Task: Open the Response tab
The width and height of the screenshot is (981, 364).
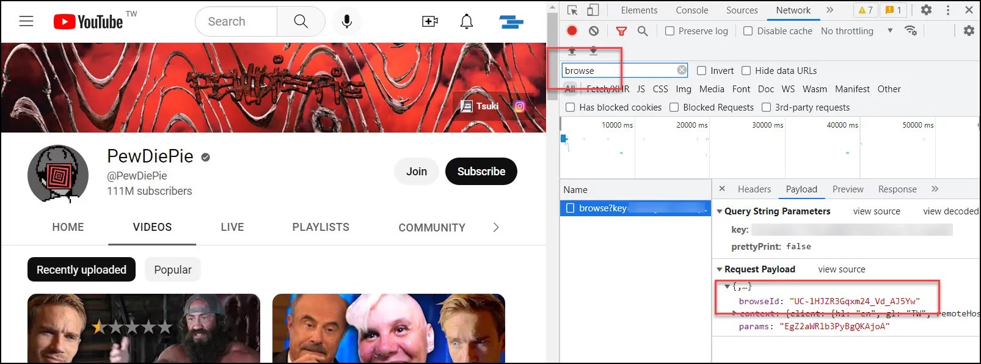Action: tap(897, 189)
